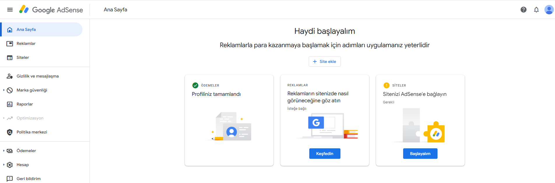
Task: Open Hesap menu item
Action: pos(41,165)
